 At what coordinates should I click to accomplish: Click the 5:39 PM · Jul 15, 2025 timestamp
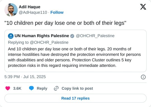pos(25,77)
